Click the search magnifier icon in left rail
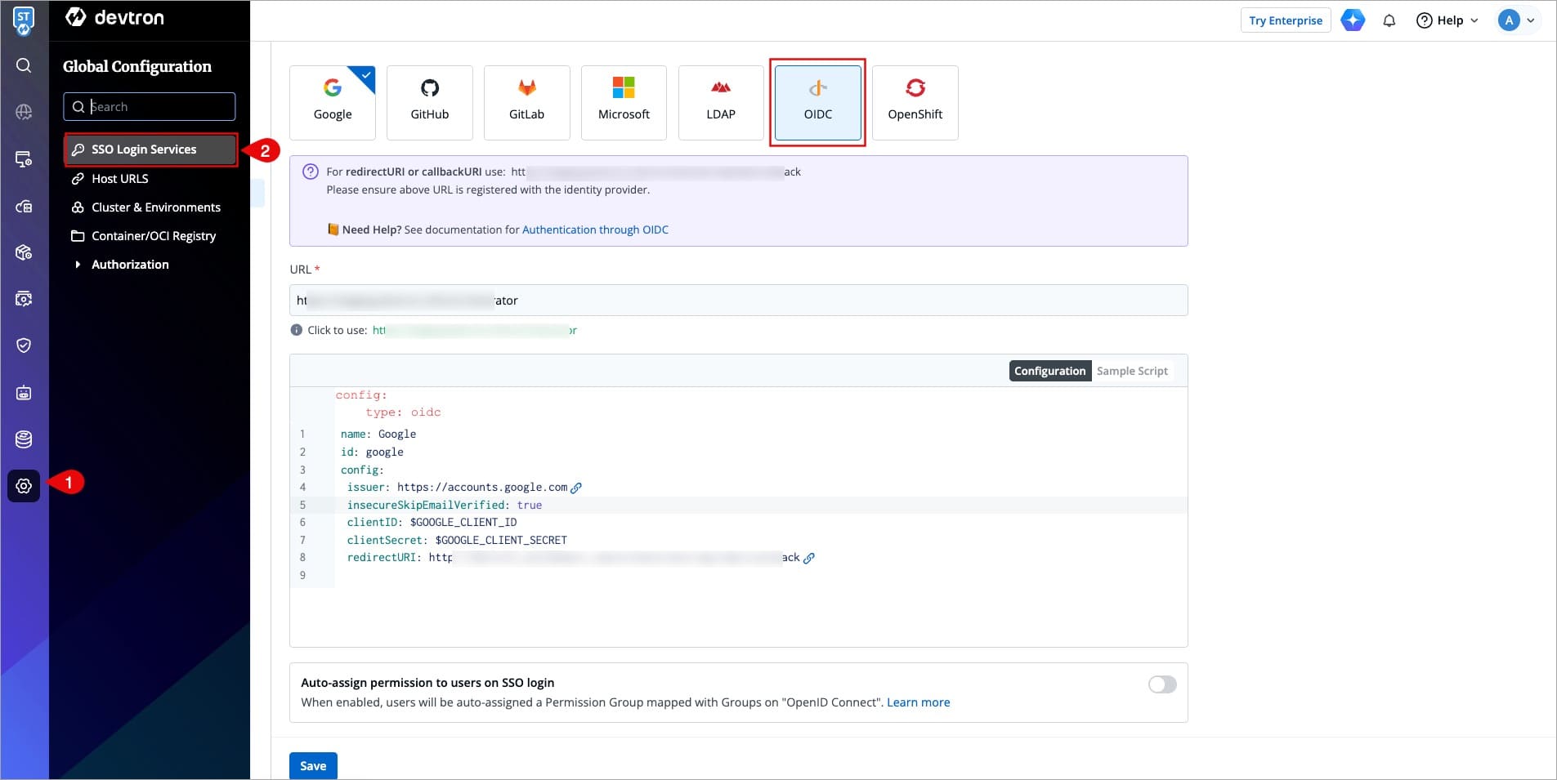1557x780 pixels. (x=24, y=65)
